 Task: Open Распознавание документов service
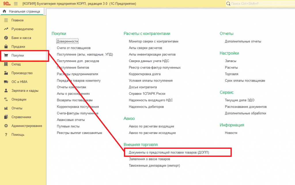pos(246,106)
